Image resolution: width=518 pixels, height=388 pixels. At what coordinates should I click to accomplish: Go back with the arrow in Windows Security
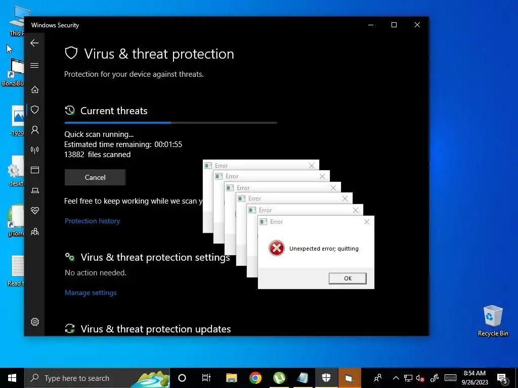pyautogui.click(x=34, y=43)
